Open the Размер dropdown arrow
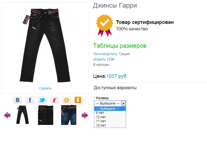Screen dimensions: 207x142 tap(123, 104)
